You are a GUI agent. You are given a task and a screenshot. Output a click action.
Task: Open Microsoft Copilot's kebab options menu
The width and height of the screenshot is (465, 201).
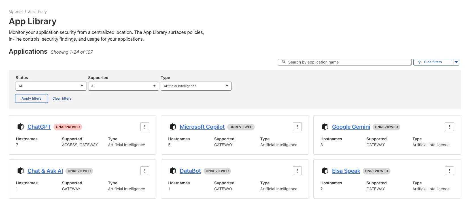[297, 127]
